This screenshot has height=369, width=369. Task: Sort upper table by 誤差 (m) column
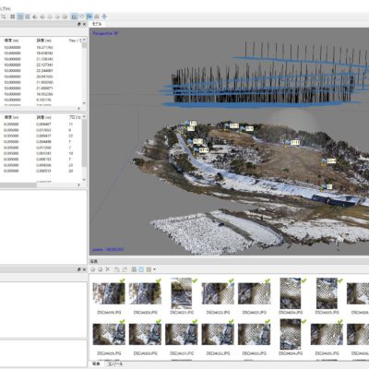(x=44, y=41)
